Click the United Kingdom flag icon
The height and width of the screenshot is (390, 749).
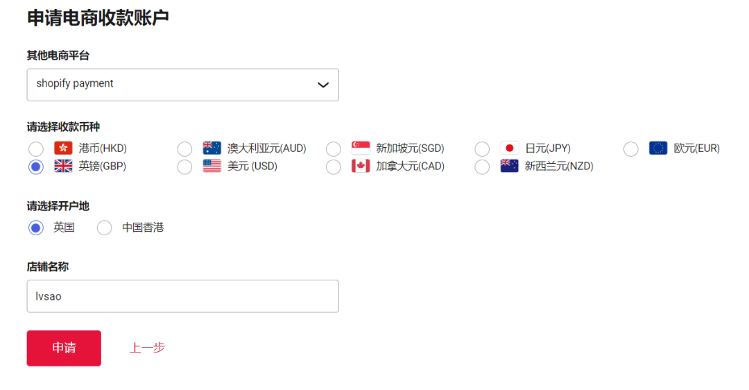tap(63, 166)
